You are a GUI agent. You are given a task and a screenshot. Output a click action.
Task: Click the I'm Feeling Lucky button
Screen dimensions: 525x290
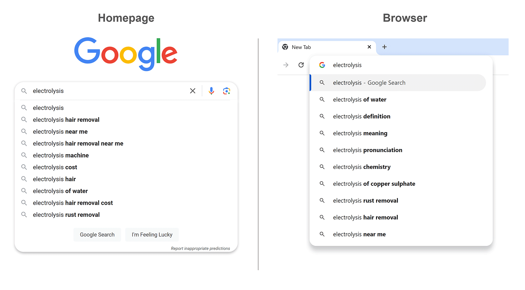152,234
